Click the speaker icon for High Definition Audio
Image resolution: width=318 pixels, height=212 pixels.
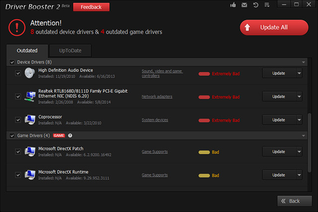[x=30, y=73]
